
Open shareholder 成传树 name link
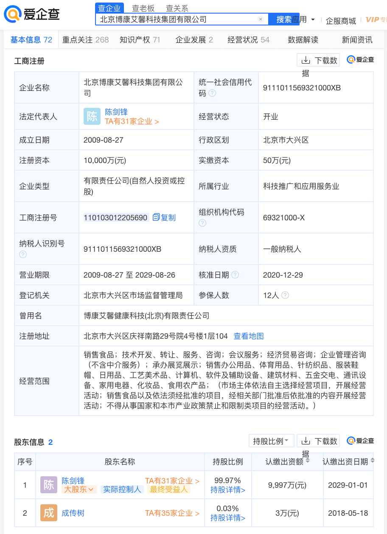[x=73, y=513]
